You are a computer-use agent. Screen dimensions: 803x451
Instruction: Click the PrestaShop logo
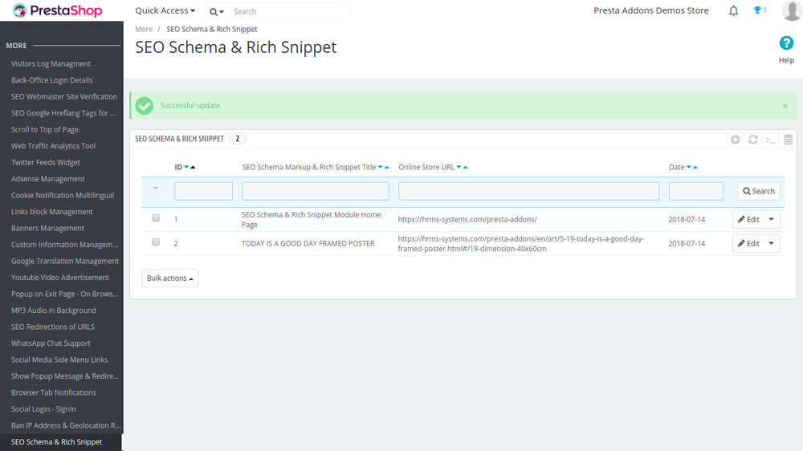tap(57, 10)
